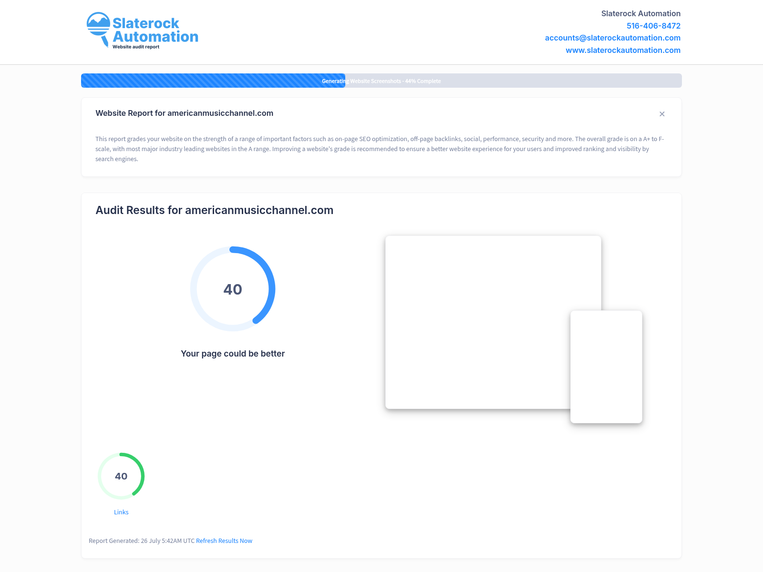
Task: Click the Slaterock Automation logo
Action: click(142, 31)
